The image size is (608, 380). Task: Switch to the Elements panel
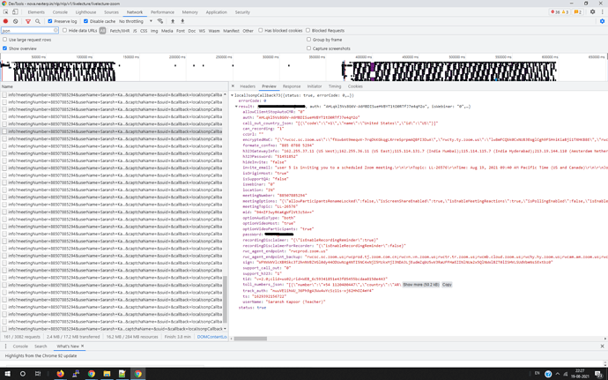point(36,12)
